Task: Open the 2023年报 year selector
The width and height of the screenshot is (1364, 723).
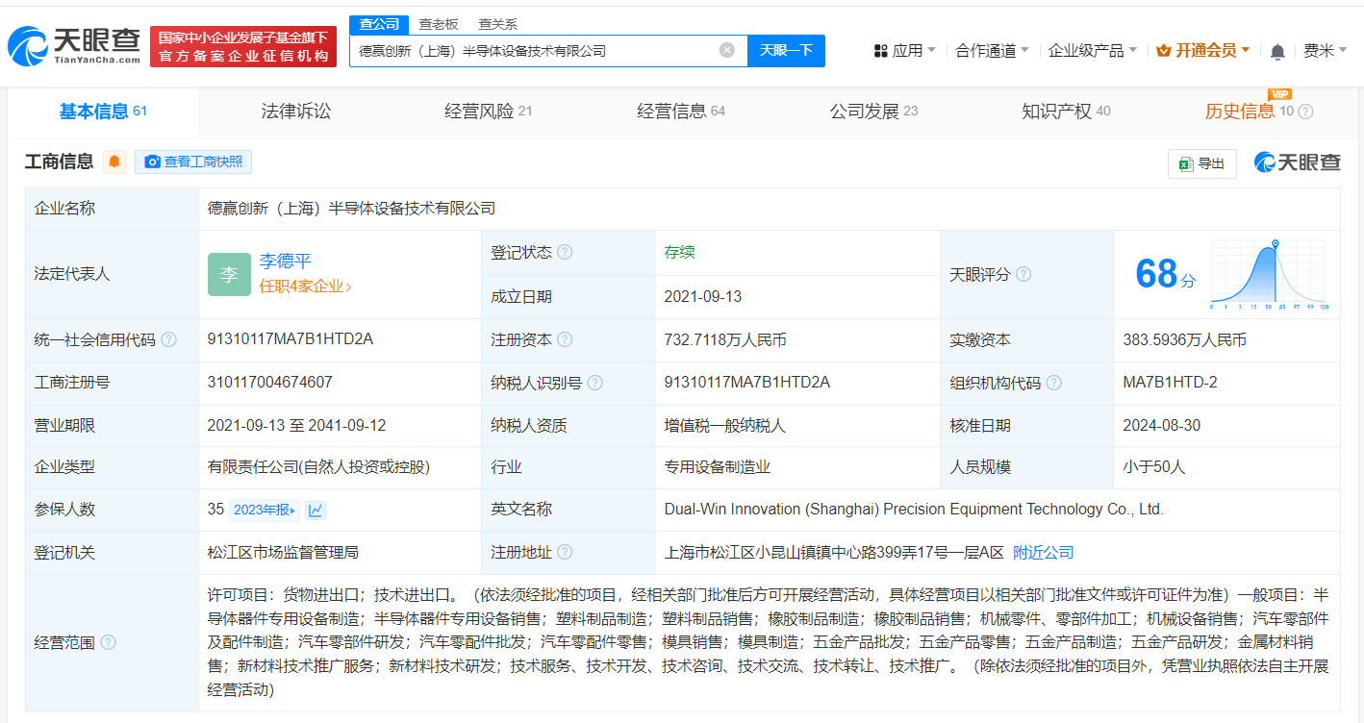Action: (x=265, y=511)
